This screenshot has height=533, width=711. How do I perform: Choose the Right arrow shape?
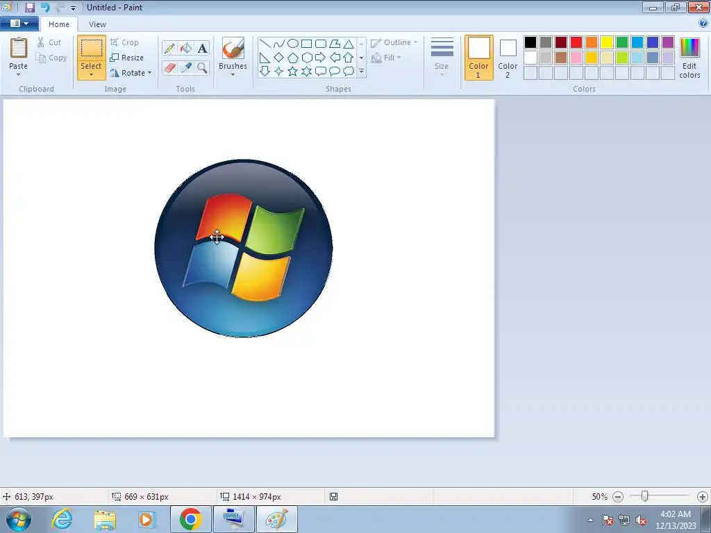[x=321, y=58]
